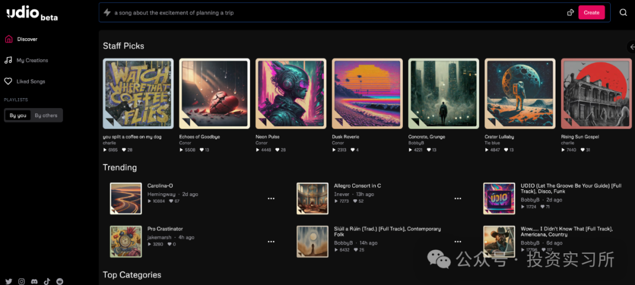Like Echoes of Goodbye heart icon
The width and height of the screenshot is (635, 285).
202,150
